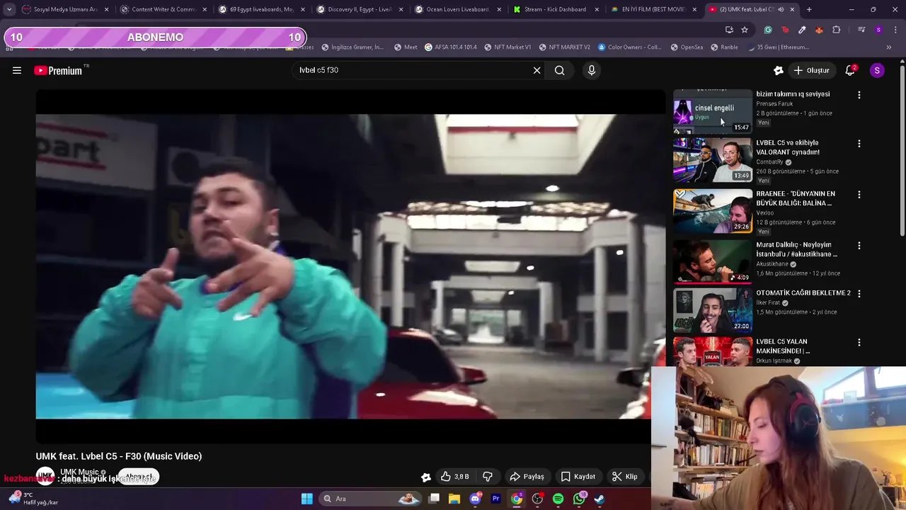
Task: Save the video with Kaydet
Action: pos(578,477)
